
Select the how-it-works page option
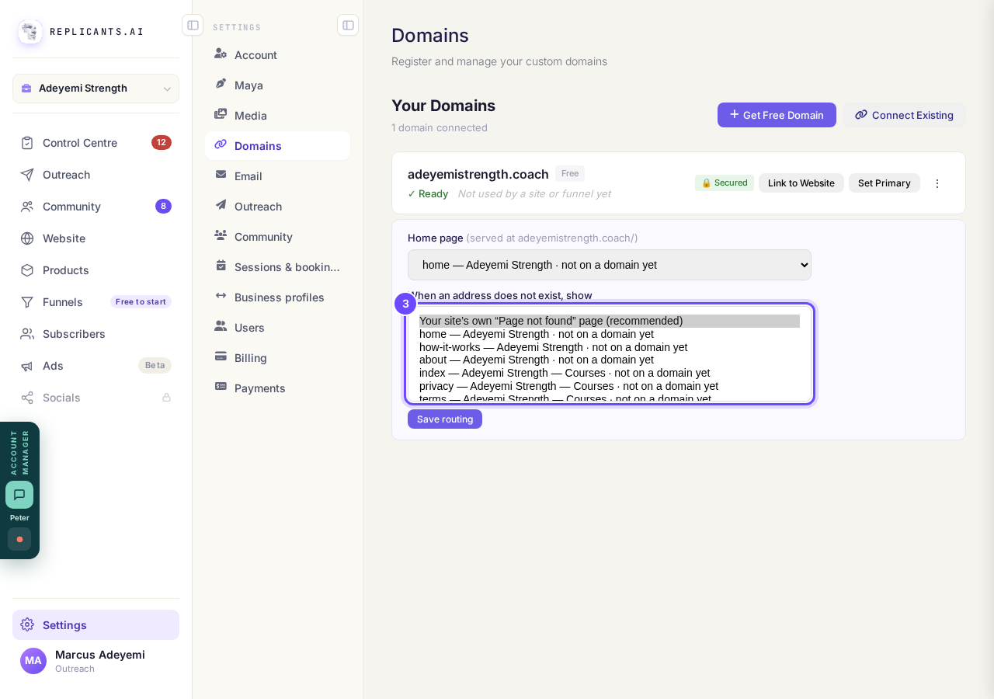point(610,347)
